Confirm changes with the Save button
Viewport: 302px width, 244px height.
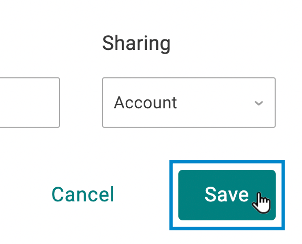click(x=227, y=195)
